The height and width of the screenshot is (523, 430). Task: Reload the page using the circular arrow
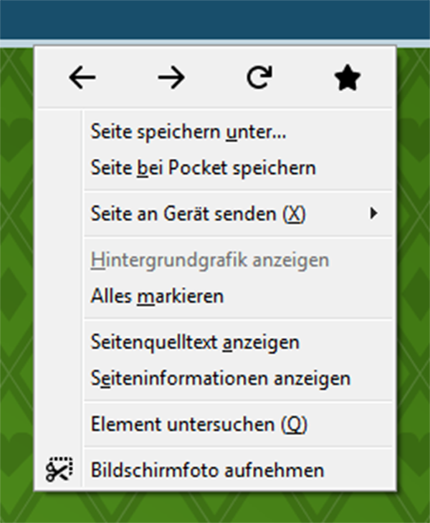pyautogui.click(x=259, y=77)
